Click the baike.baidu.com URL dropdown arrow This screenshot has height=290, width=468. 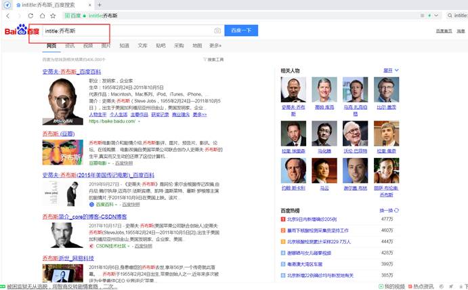(x=139, y=121)
